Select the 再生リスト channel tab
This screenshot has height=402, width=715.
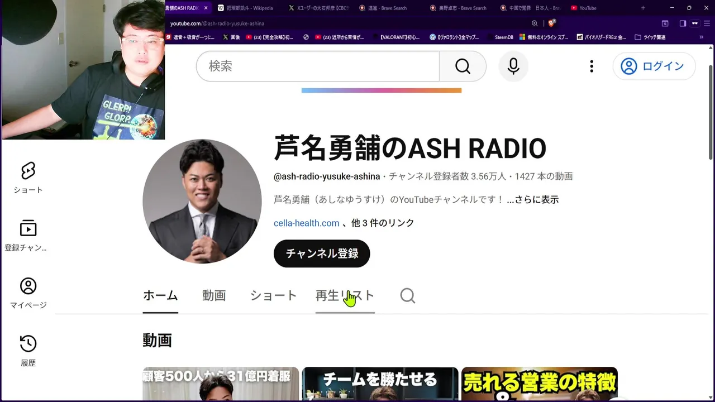pos(345,296)
